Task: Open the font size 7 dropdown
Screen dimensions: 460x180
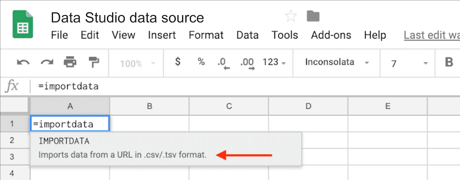Action: pos(409,63)
